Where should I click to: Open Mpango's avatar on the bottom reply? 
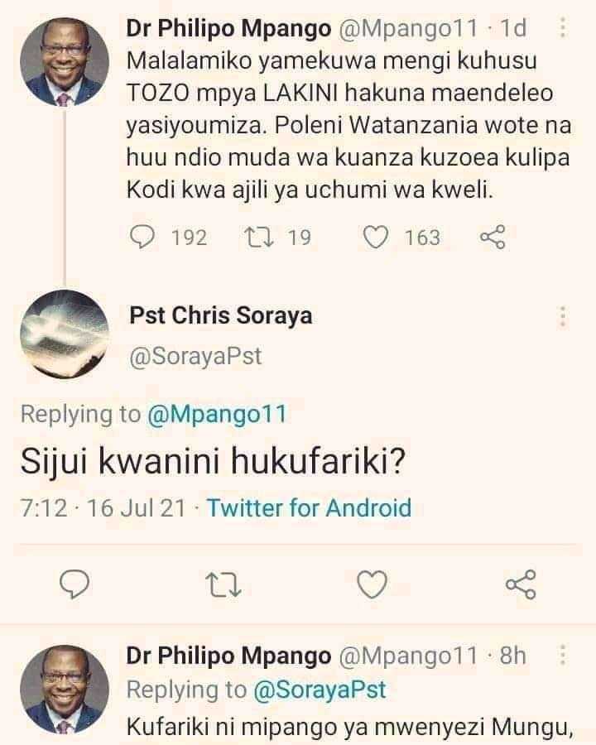coord(65,689)
